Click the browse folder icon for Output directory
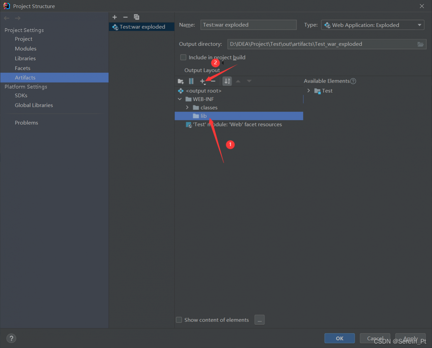Image resolution: width=432 pixels, height=348 pixels. [x=420, y=44]
